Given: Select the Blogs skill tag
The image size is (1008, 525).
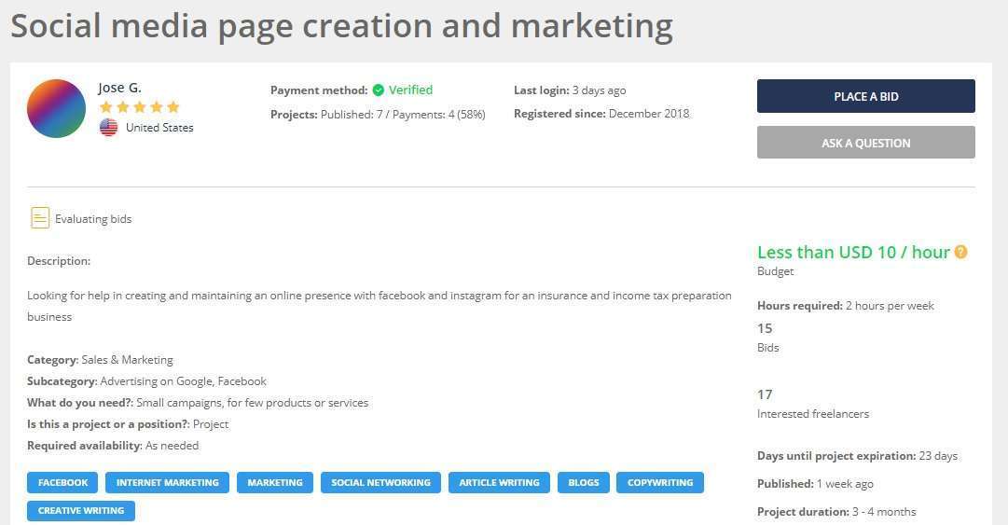Looking at the screenshot, I should [583, 482].
